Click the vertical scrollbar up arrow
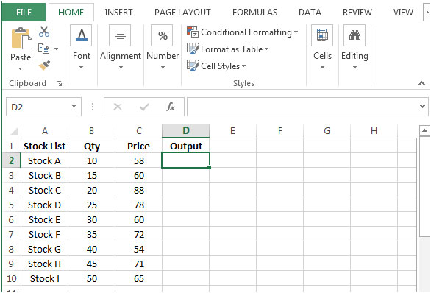 click(x=424, y=131)
